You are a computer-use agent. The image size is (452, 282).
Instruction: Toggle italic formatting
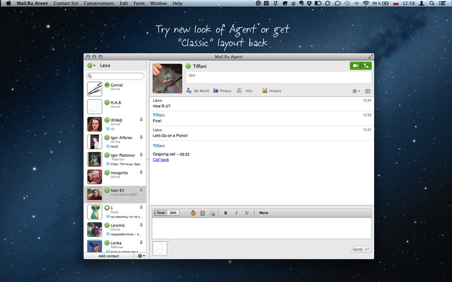236,213
